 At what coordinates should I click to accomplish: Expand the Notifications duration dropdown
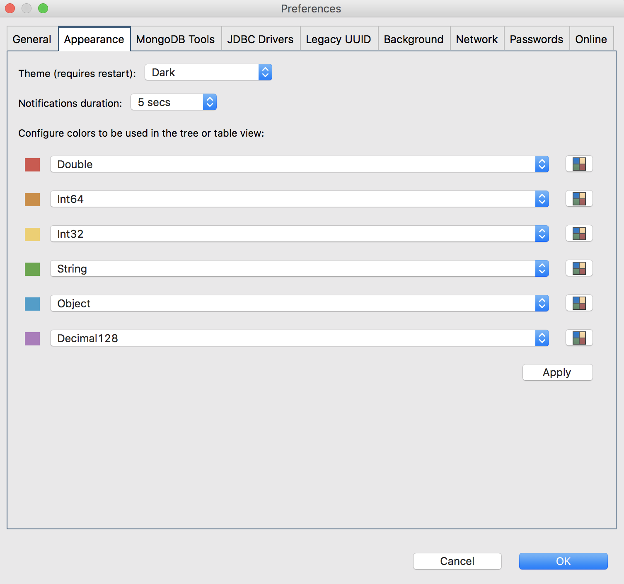(x=173, y=102)
